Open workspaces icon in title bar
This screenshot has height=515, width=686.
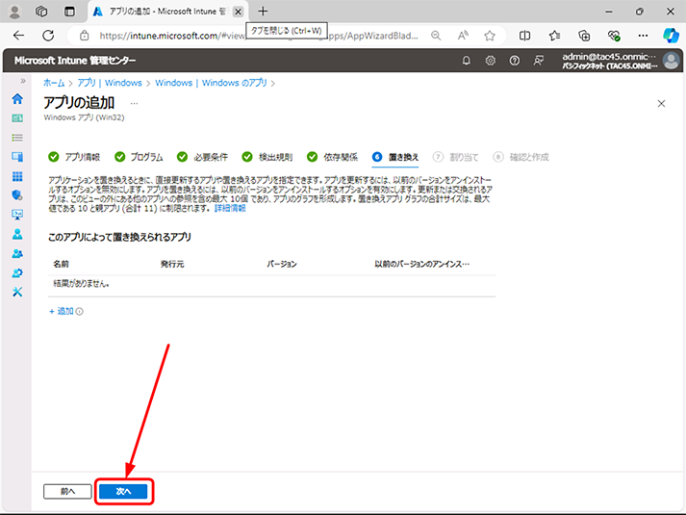pyautogui.click(x=41, y=12)
